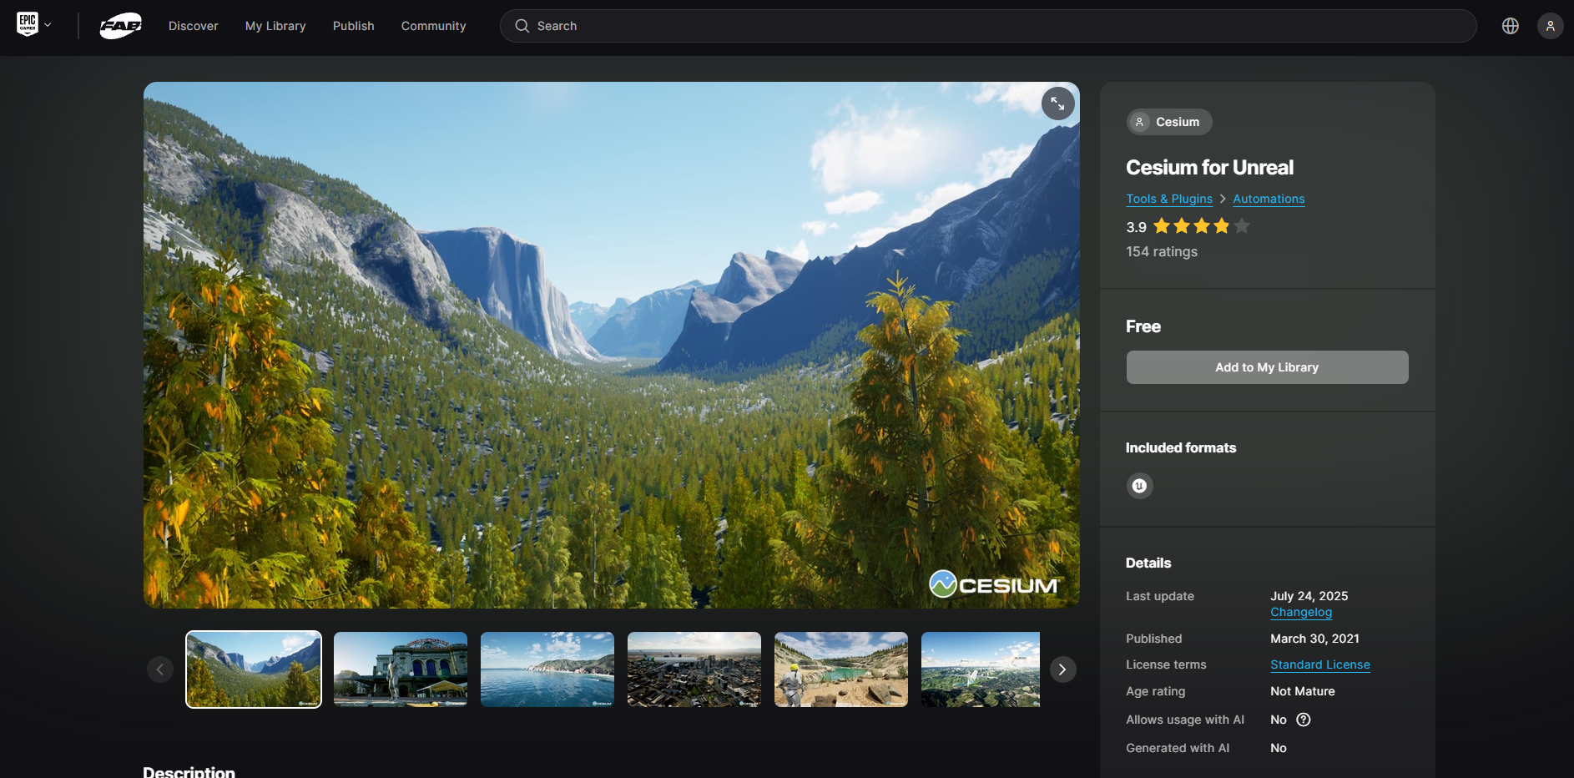The image size is (1574, 778).
Task: Open the Standard License link
Action: (x=1320, y=664)
